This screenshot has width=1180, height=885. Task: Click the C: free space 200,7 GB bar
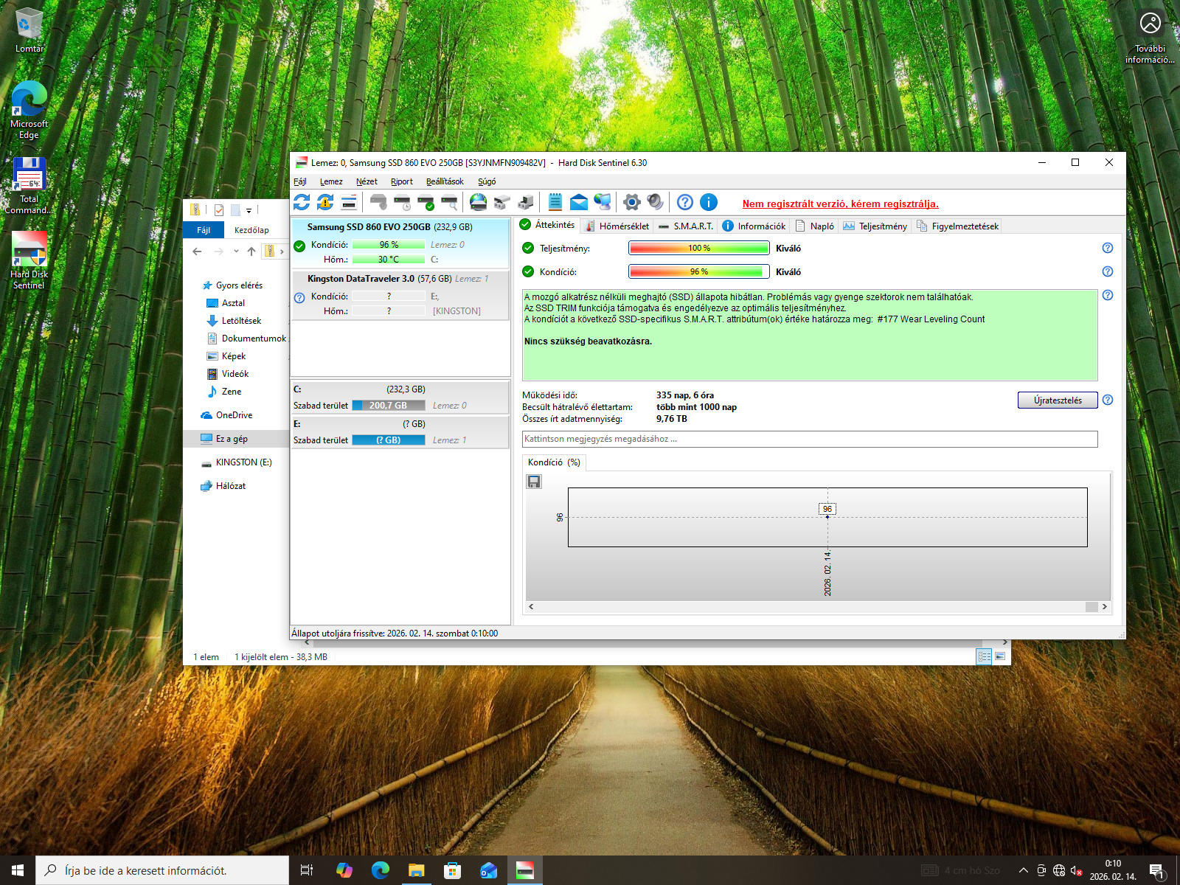pyautogui.click(x=389, y=406)
